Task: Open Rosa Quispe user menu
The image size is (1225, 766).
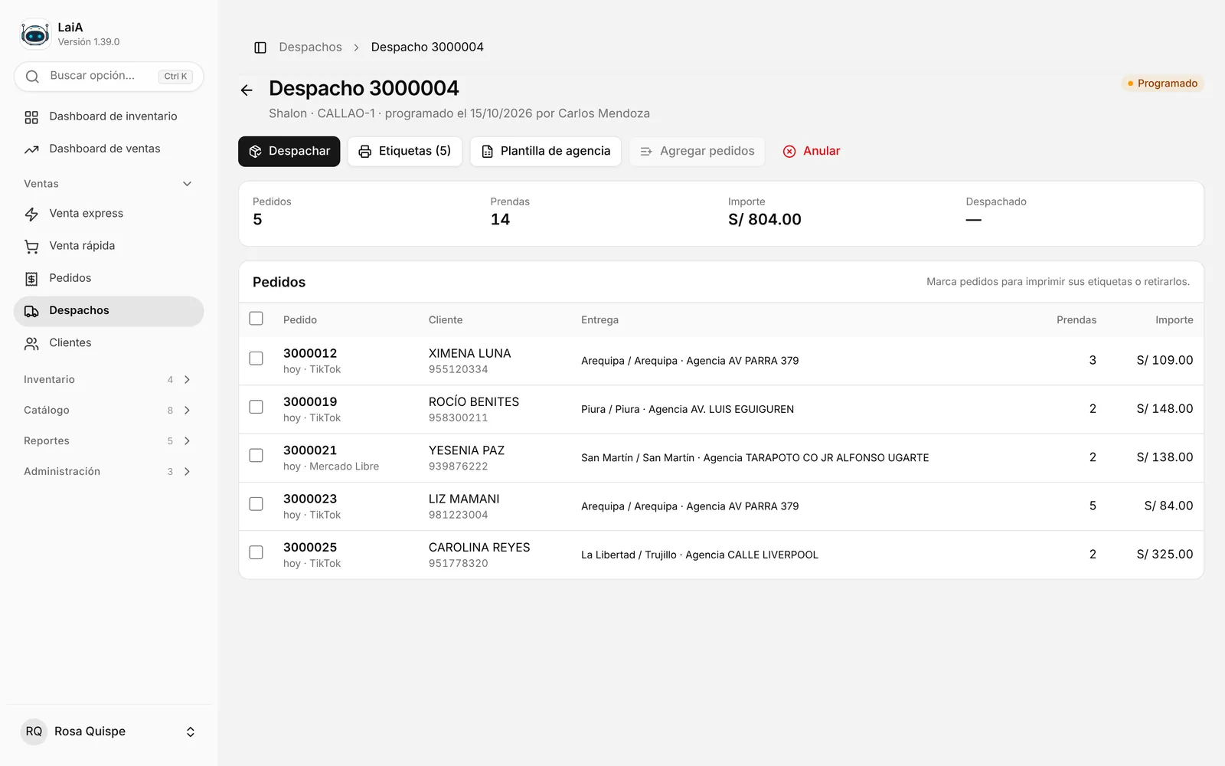Action: pos(109,732)
